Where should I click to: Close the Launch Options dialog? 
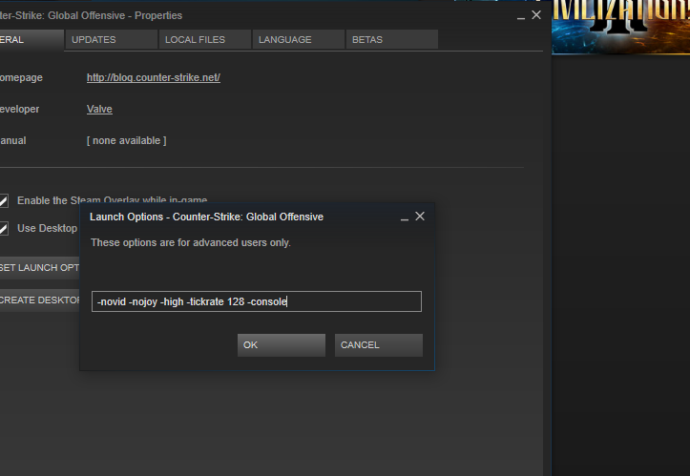pos(420,217)
